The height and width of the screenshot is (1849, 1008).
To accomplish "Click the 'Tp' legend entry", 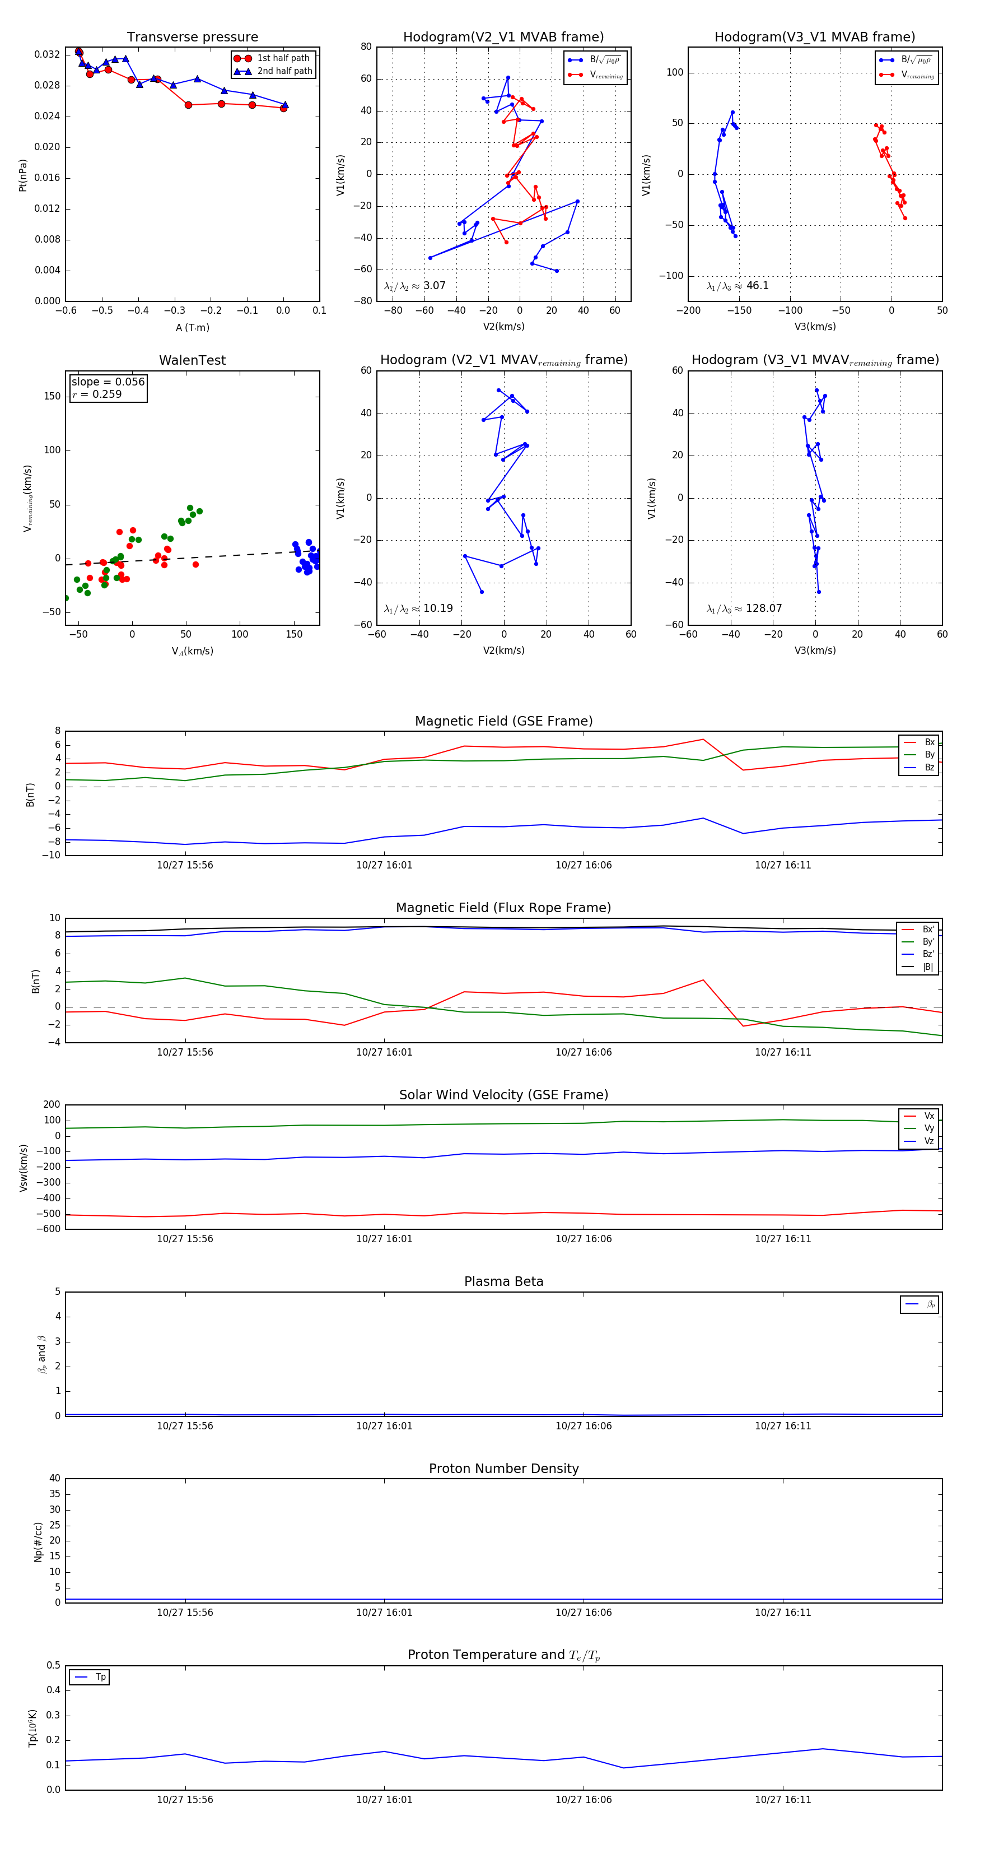I will pyautogui.click(x=90, y=1678).
